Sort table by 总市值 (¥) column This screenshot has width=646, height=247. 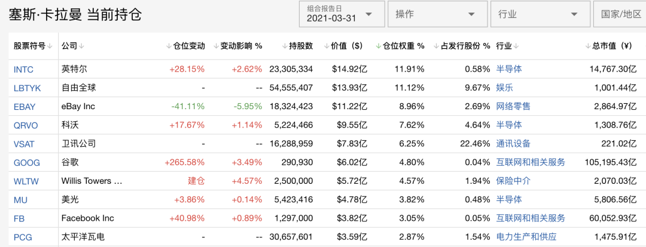[608, 46]
